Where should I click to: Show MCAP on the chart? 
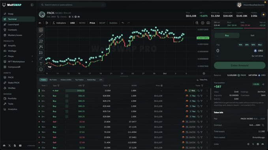click(102, 23)
